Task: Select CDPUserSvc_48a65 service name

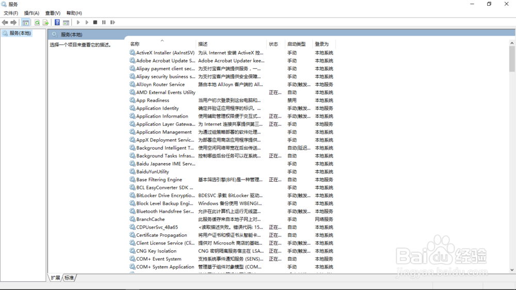Action: click(x=157, y=227)
